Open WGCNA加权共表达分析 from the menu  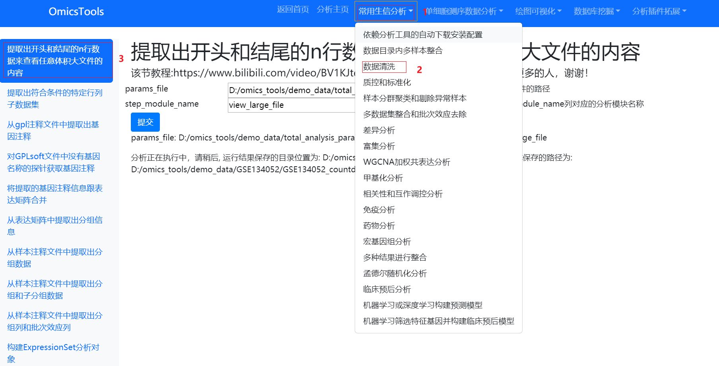click(x=406, y=162)
